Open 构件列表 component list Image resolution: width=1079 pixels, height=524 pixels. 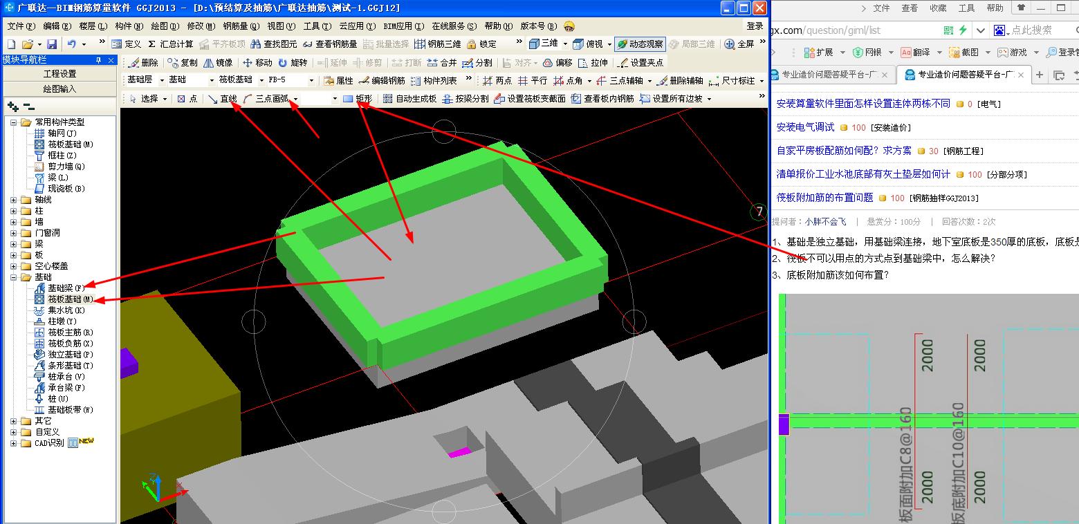(434, 80)
